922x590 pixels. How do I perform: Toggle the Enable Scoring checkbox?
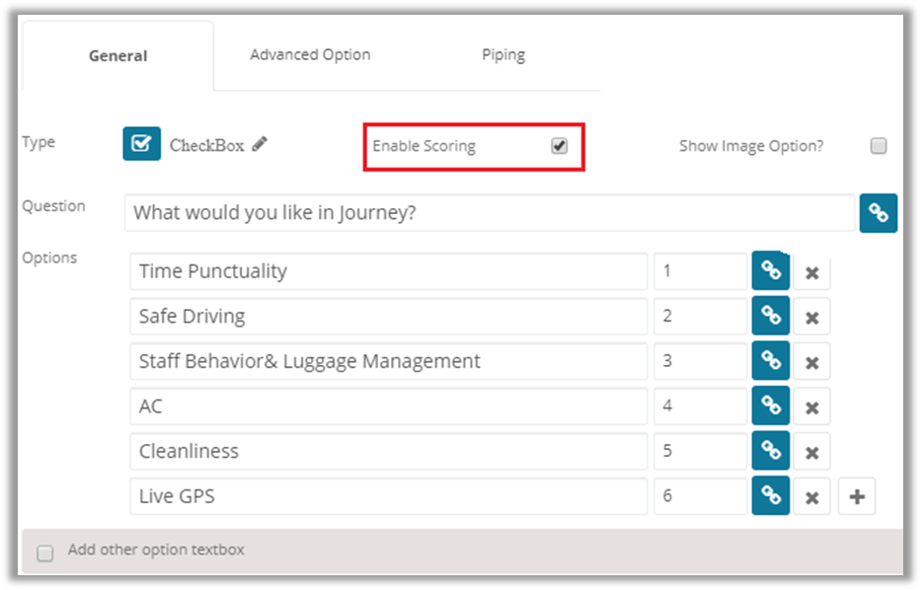560,146
